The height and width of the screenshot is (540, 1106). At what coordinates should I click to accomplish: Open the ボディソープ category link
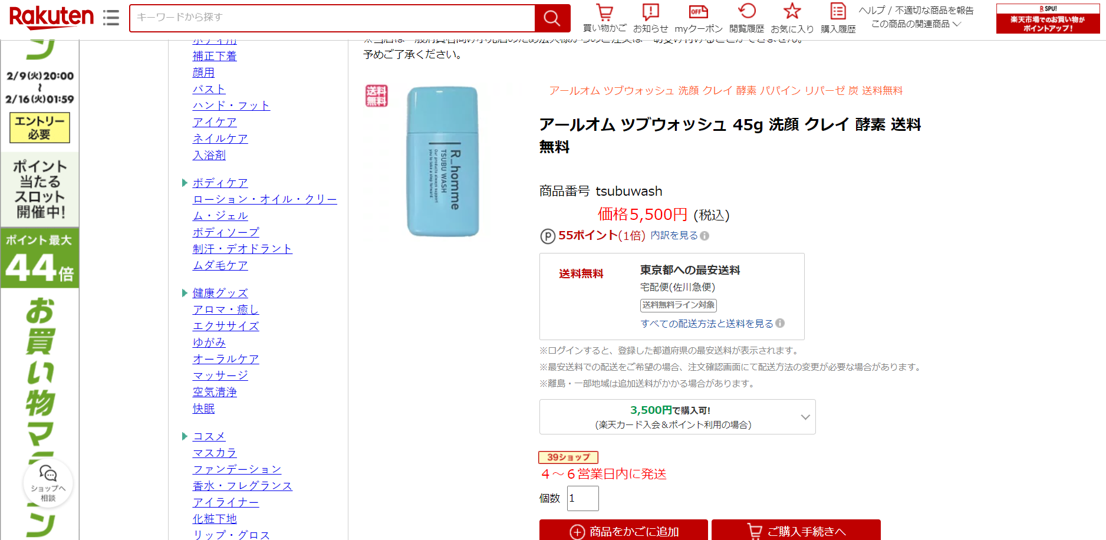tap(226, 232)
